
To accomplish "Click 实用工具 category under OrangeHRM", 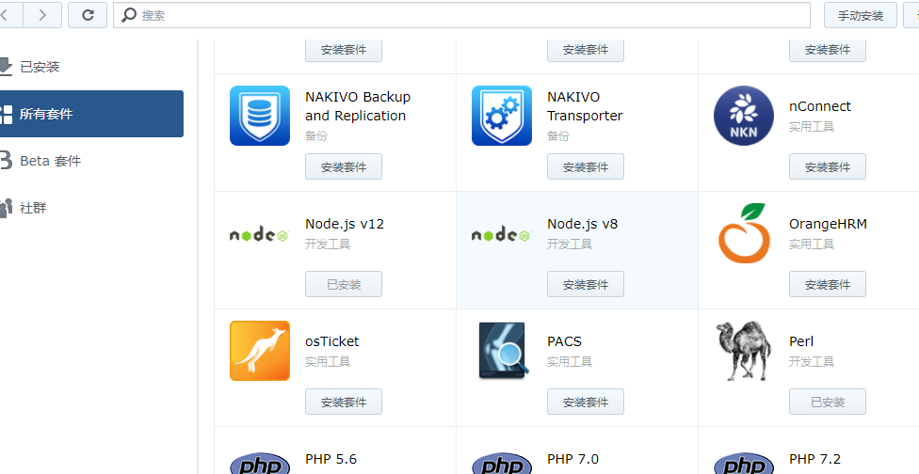I will (x=812, y=244).
